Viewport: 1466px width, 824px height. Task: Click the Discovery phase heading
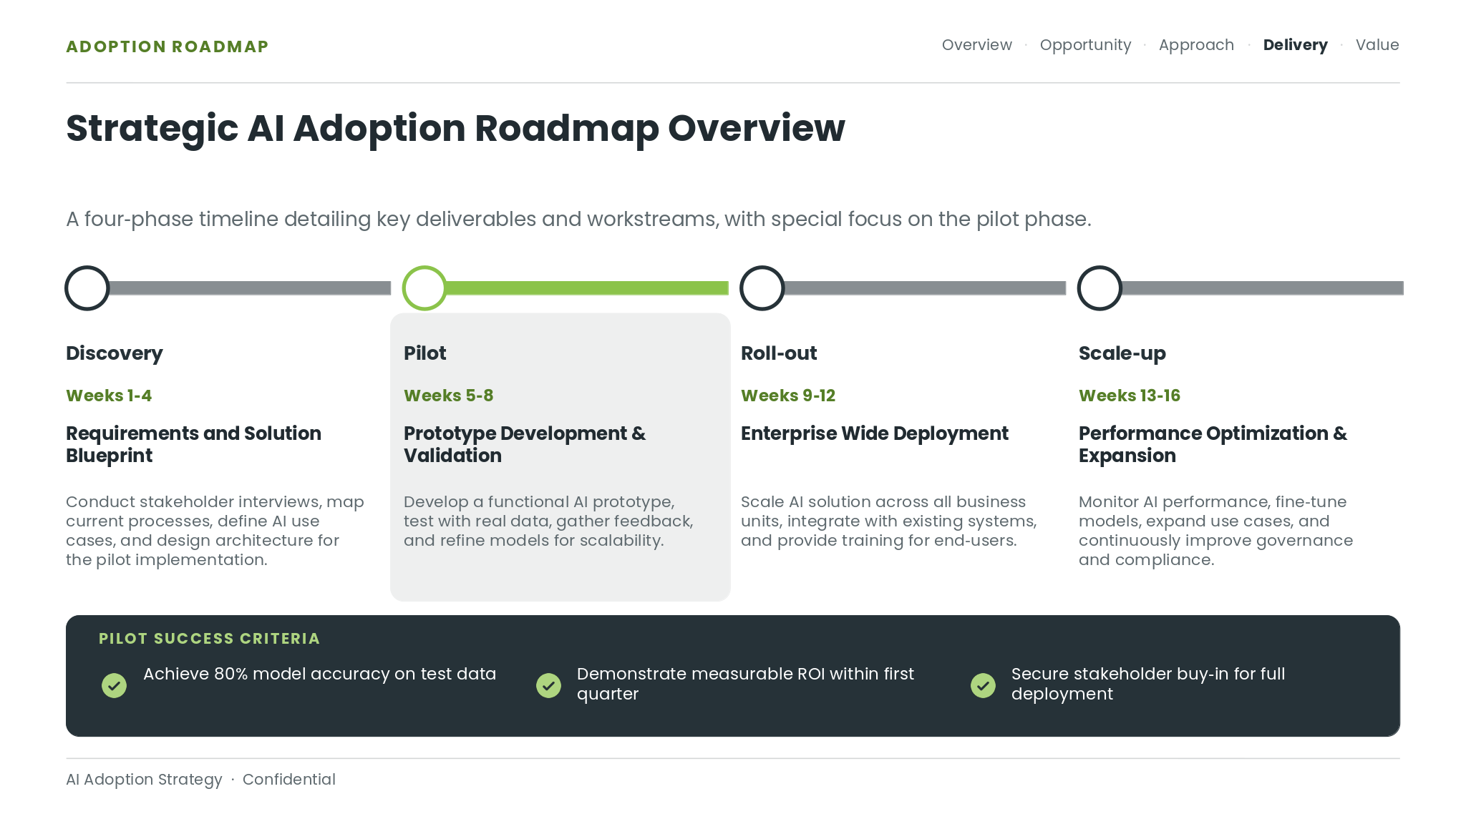(x=115, y=353)
